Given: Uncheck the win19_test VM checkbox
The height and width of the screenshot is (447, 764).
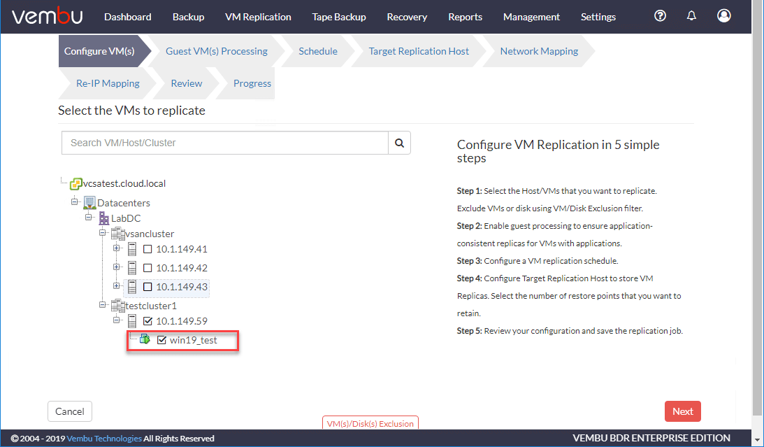Looking at the screenshot, I should [161, 340].
